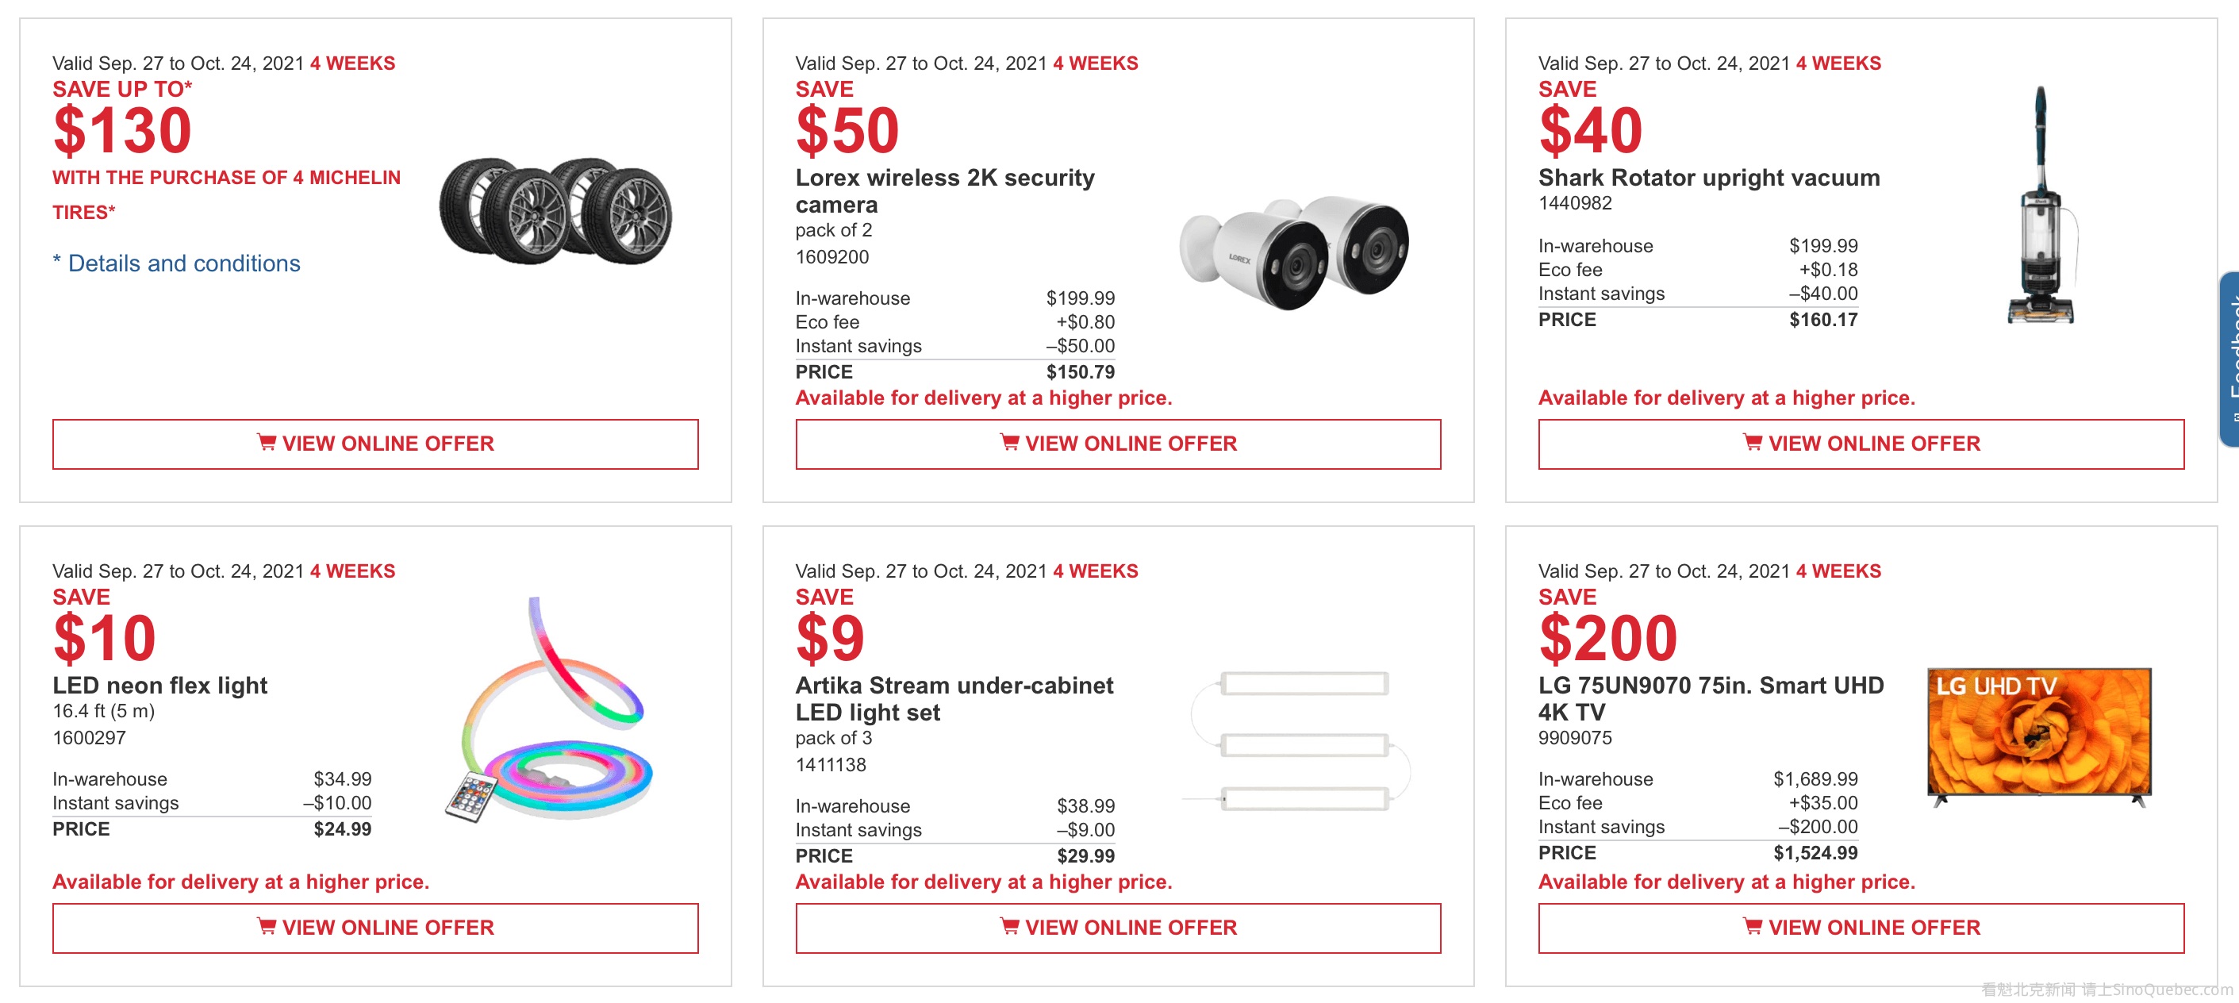The height and width of the screenshot is (1003, 2239).
Task: Click cart icon in Lorex camera offer button
Action: coord(1009,443)
